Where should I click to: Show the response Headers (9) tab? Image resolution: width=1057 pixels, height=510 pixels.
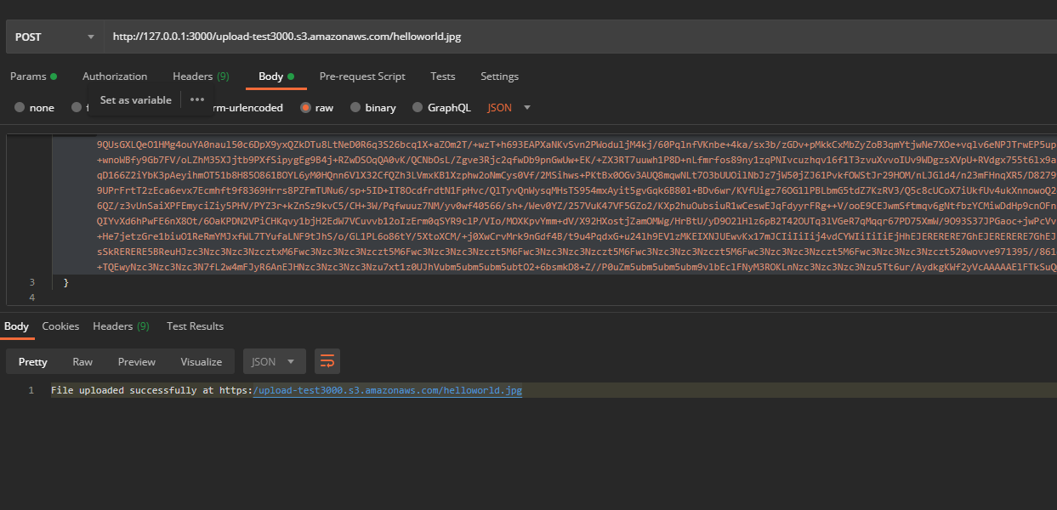point(121,326)
